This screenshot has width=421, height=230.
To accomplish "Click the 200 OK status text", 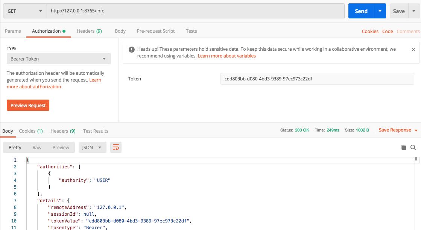I will coord(302,130).
